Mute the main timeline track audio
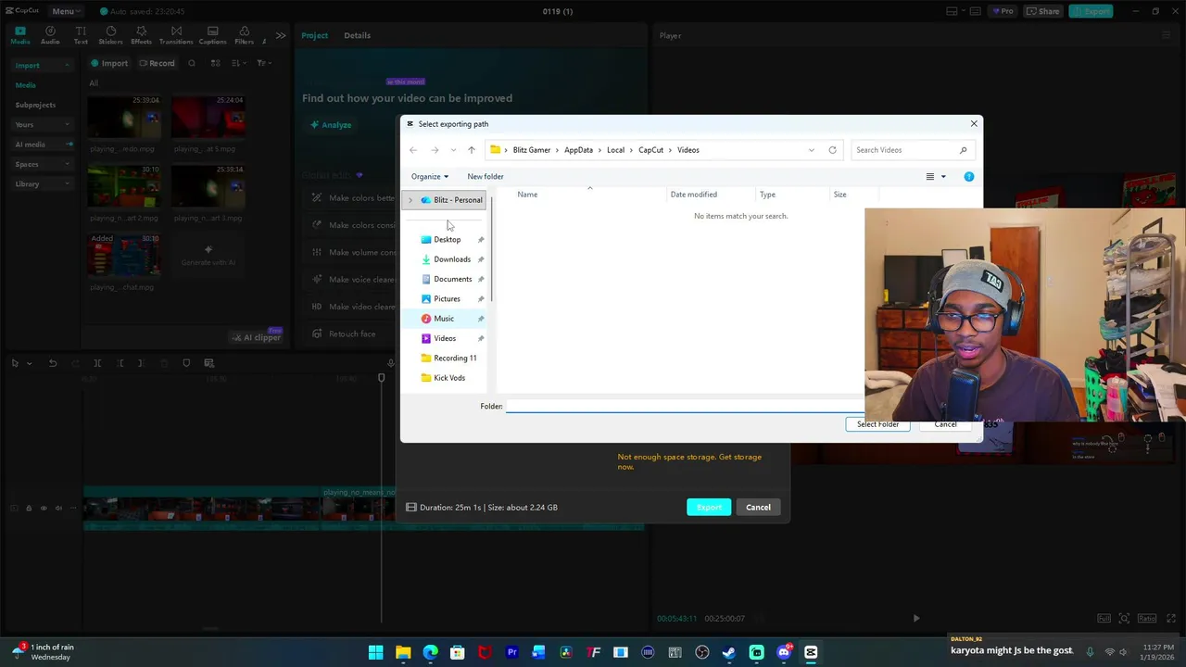This screenshot has width=1186, height=667. (58, 508)
